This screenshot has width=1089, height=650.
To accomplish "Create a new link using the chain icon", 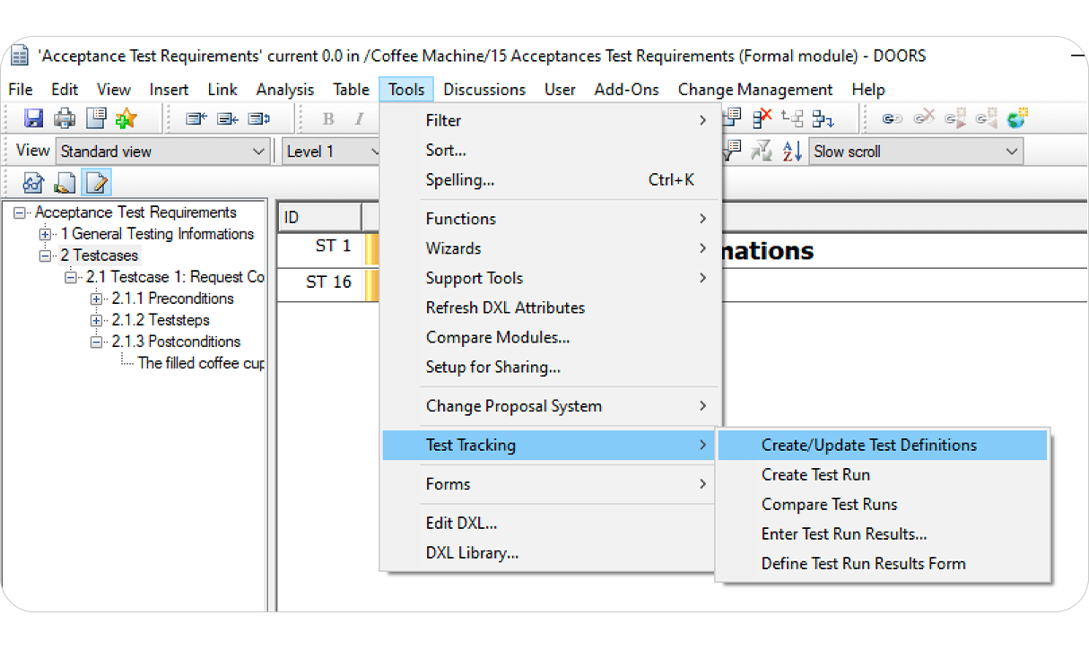I will coord(891,117).
